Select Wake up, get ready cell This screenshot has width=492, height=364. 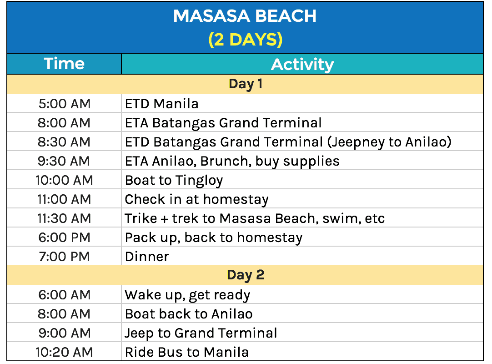click(187, 295)
